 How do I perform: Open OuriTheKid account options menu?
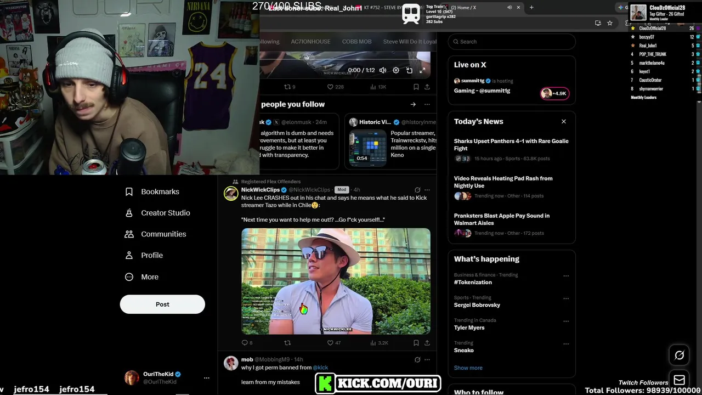(x=206, y=378)
